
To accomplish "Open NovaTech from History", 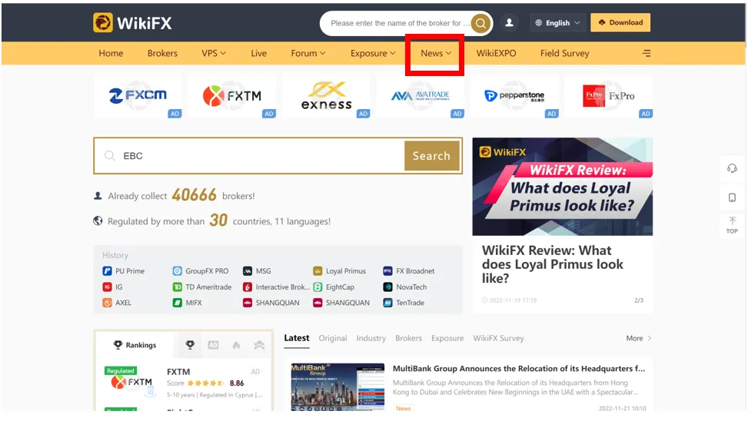I will click(x=405, y=287).
